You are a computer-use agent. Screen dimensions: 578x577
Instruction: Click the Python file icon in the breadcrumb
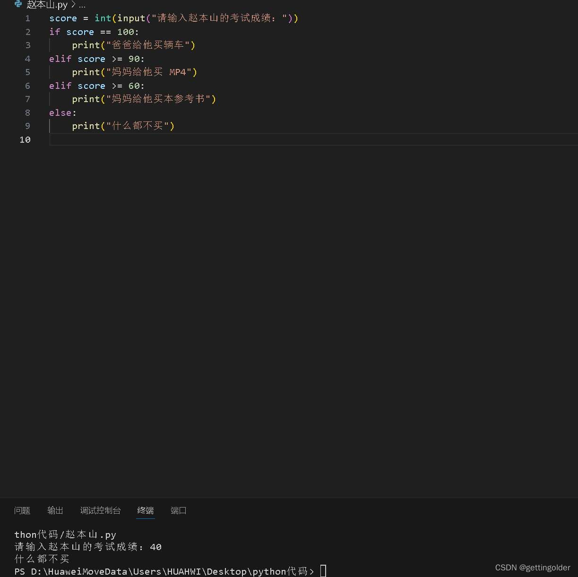pyautogui.click(x=18, y=5)
